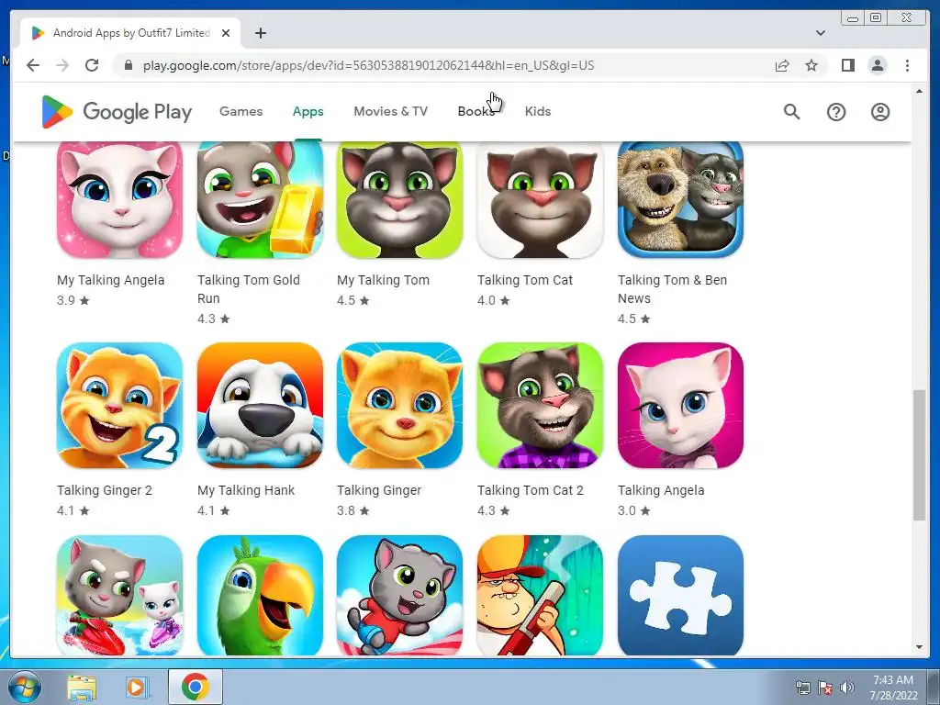Open the Google Play account icon
Viewport: 940px width, 705px height.
880,111
